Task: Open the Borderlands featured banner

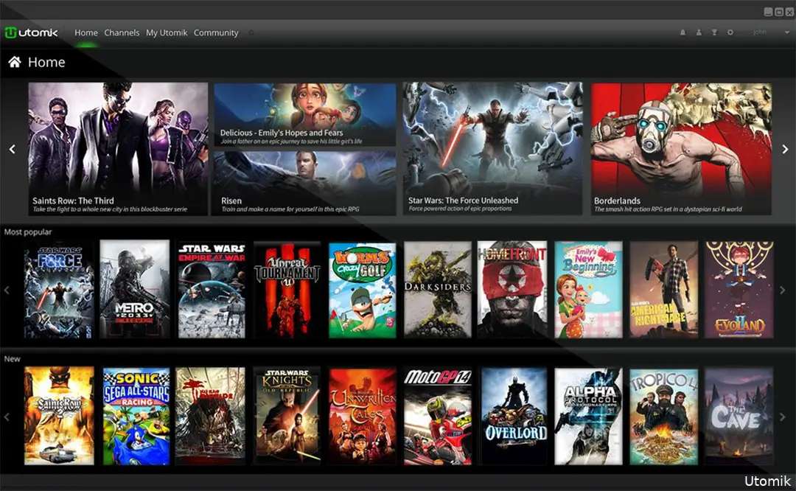Action: (x=681, y=149)
